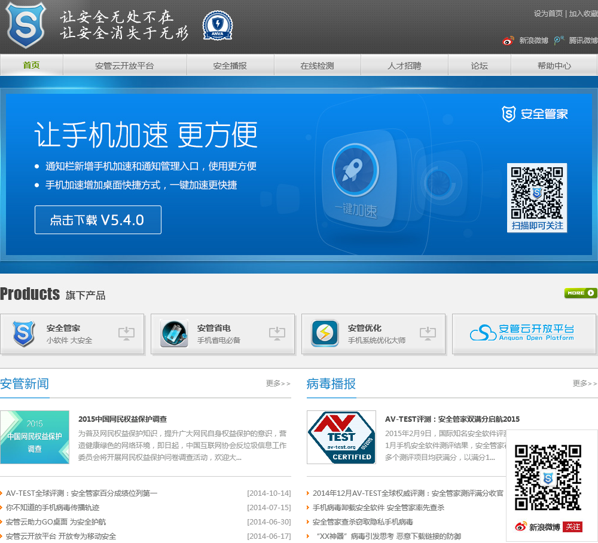Open “XX神器”病毒引发思考 article
Image resolution: width=598 pixels, height=543 pixels.
point(389,536)
